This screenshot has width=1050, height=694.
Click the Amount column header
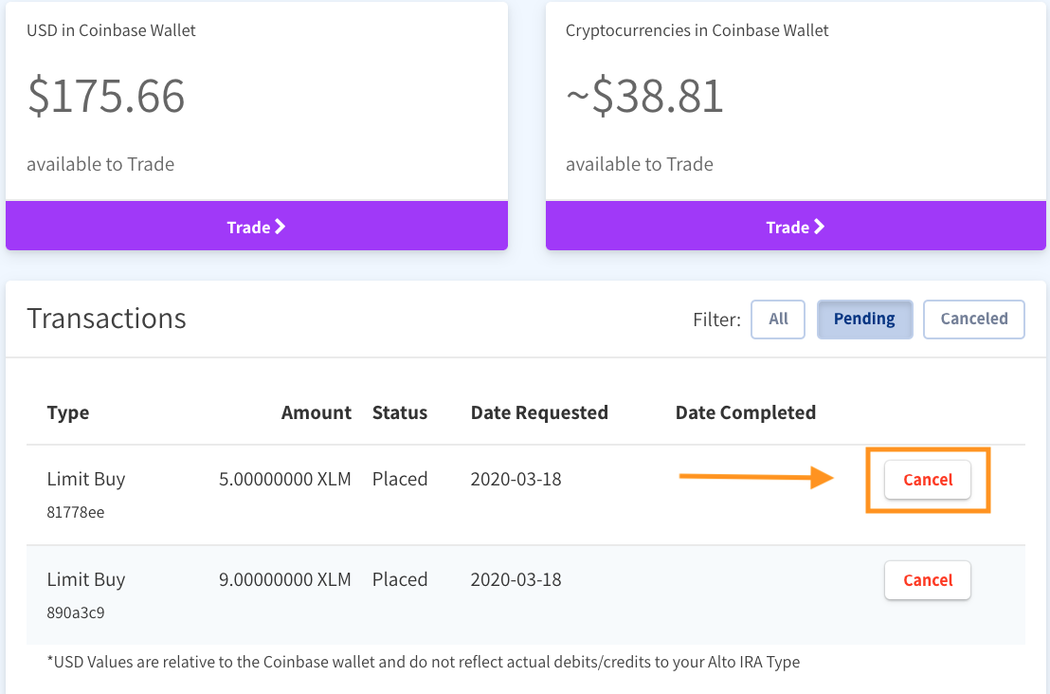click(317, 412)
